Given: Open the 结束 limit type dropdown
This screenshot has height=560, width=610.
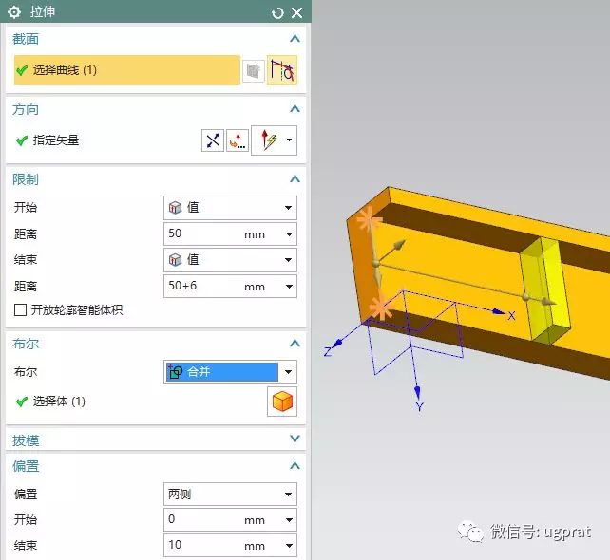Looking at the screenshot, I should point(230,260).
